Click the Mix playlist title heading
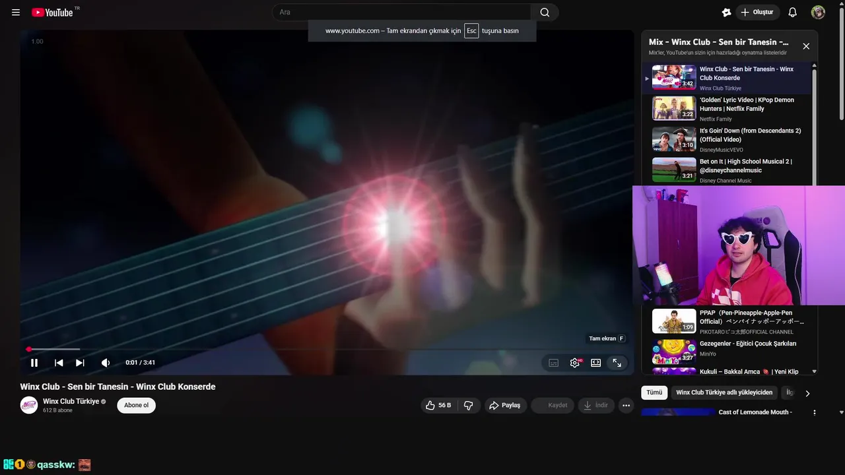The width and height of the screenshot is (845, 475). [x=718, y=42]
